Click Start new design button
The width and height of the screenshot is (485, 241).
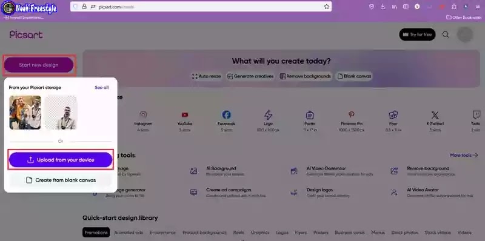(x=39, y=65)
